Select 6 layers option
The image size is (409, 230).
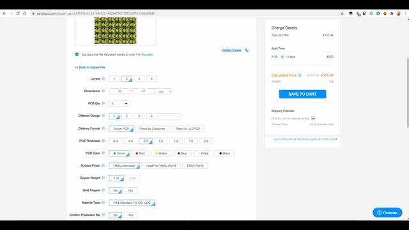coord(151,79)
